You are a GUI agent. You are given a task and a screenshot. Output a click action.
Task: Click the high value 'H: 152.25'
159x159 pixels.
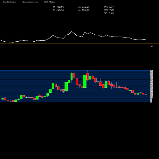coord(84,7)
